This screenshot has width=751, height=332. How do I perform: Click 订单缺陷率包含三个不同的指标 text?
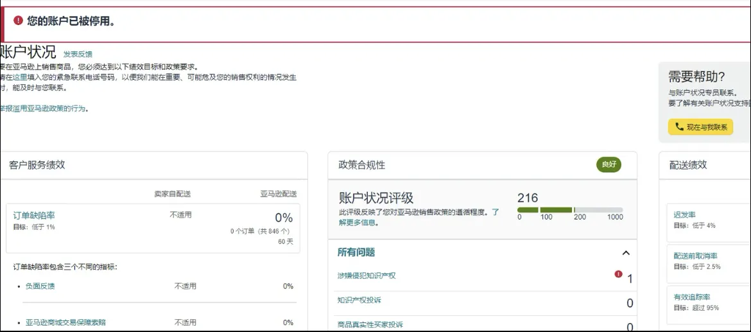65,267
